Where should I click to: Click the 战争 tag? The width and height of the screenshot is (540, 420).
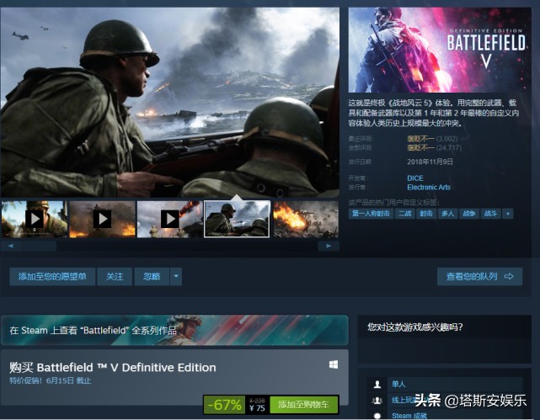468,214
